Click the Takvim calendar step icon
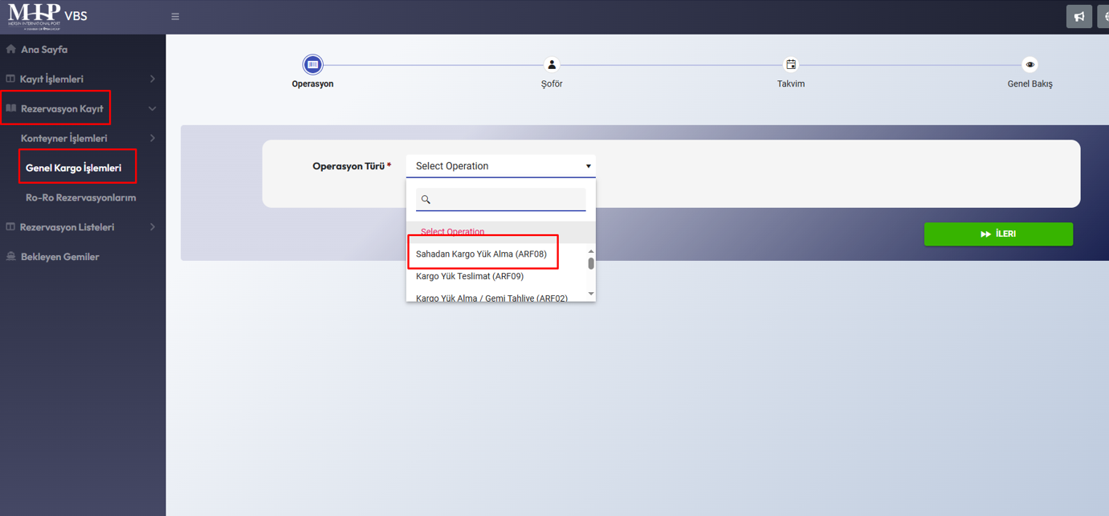The height and width of the screenshot is (516, 1109). click(791, 64)
